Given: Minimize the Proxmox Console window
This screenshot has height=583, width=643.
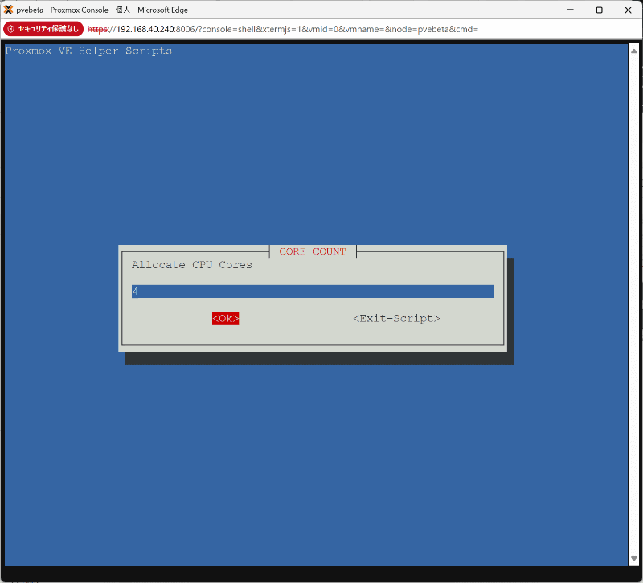Looking at the screenshot, I should (571, 10).
